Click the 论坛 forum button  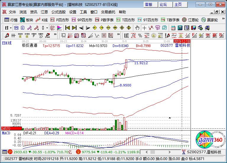[x=166, y=5]
